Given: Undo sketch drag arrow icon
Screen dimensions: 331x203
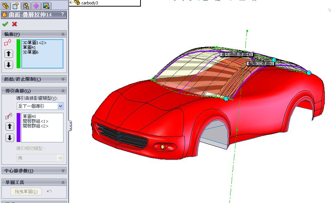Looking at the screenshot, I should (49, 191).
